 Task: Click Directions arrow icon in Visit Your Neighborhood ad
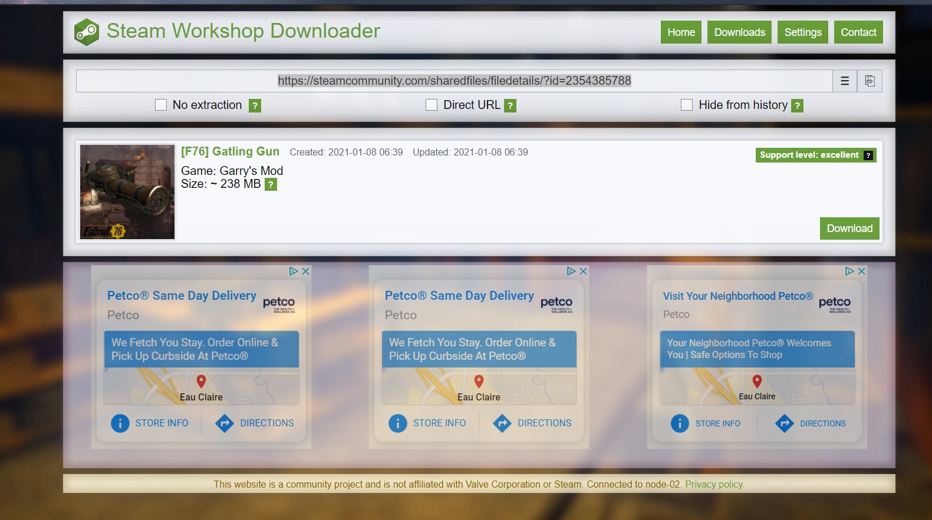[785, 423]
